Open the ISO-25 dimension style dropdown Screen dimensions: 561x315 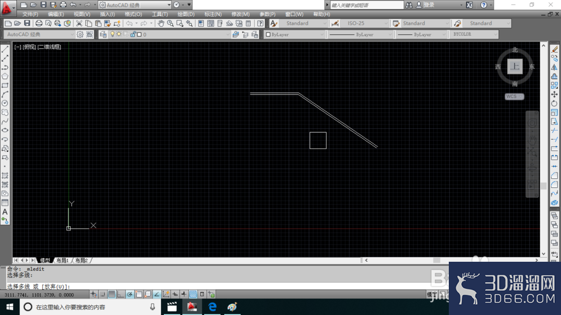click(364, 24)
